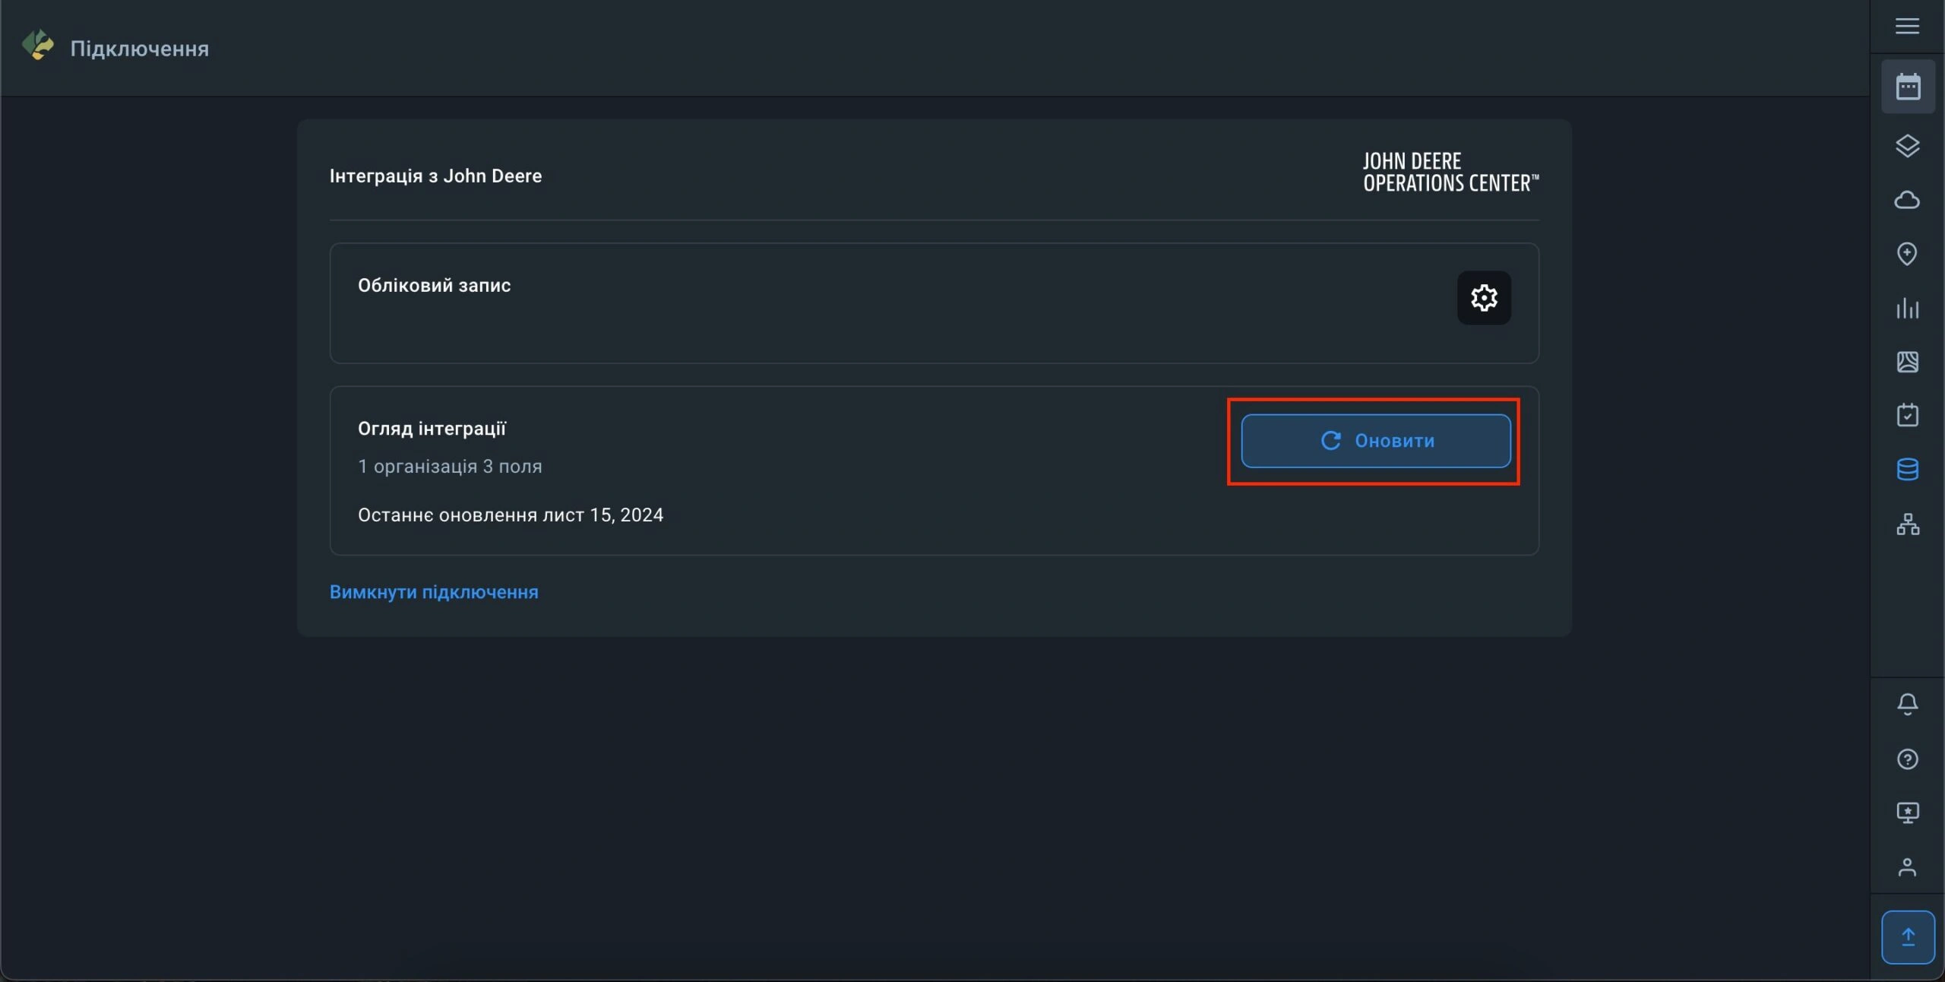
Task: Click John Deere Operations Center logo
Action: [1450, 173]
